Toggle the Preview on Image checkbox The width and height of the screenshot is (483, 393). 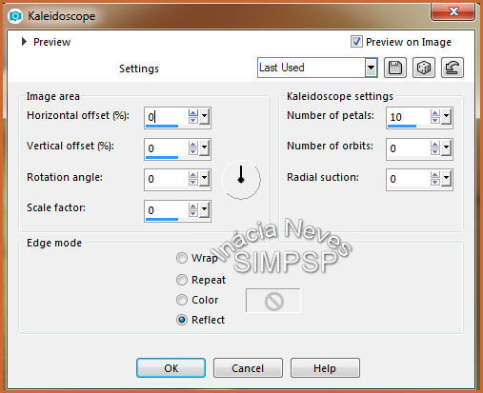tap(356, 42)
